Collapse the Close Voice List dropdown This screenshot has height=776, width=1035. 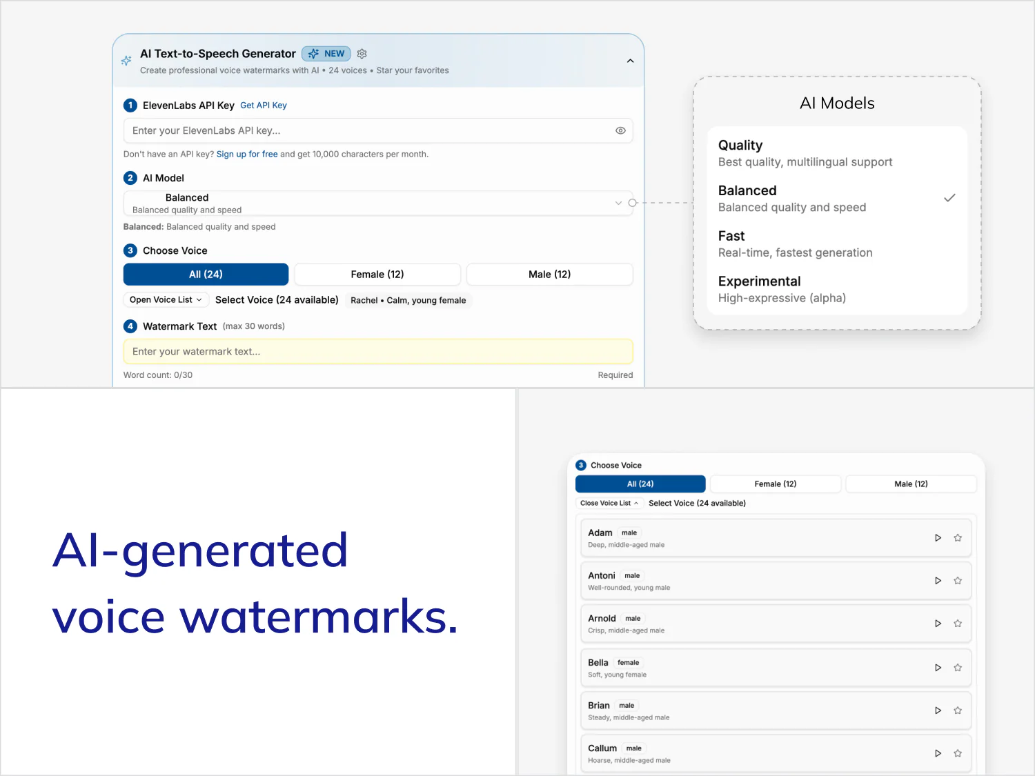pos(609,504)
